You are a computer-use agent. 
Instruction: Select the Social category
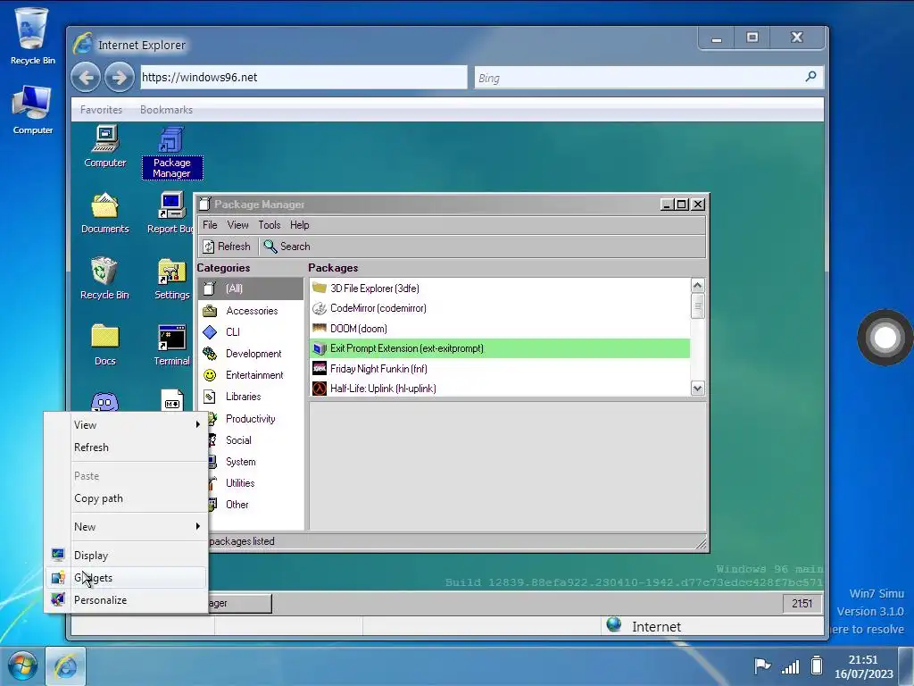255,440
